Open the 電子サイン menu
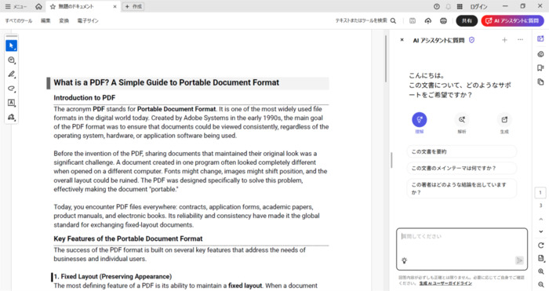The width and height of the screenshot is (549, 291). pos(88,21)
